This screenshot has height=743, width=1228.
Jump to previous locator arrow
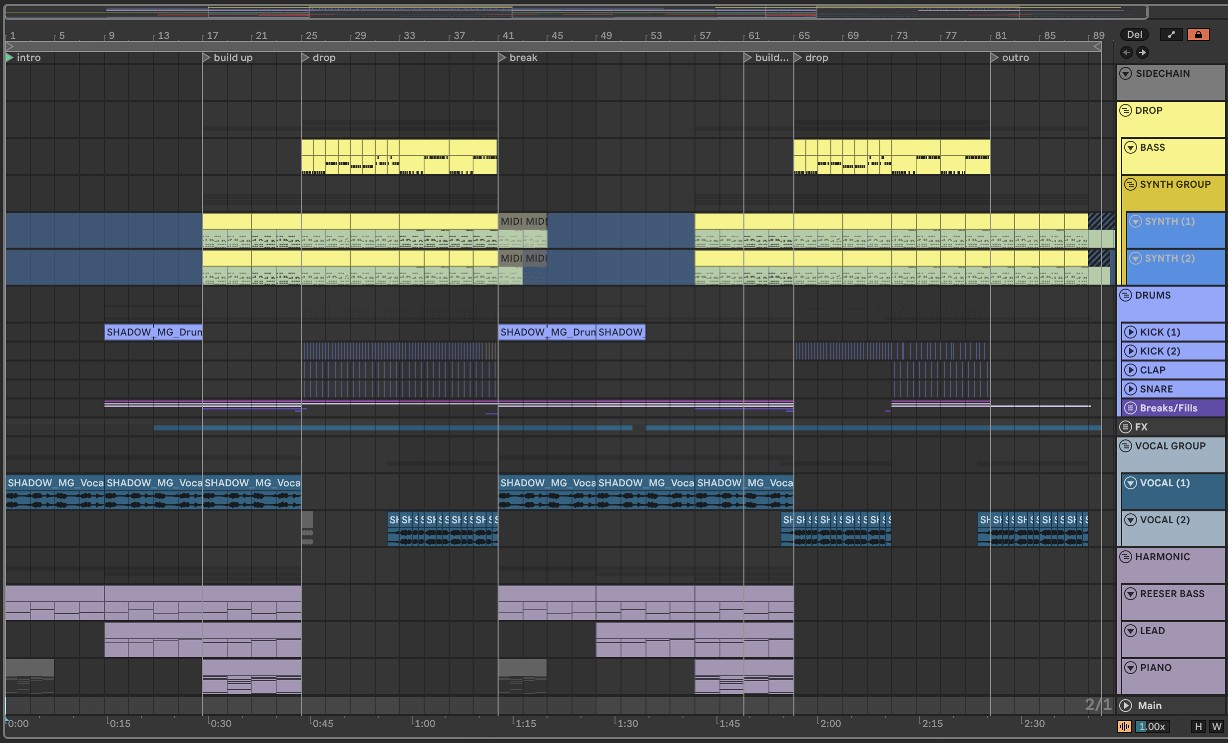click(1126, 52)
